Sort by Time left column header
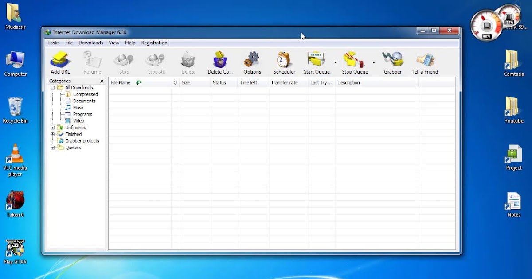The image size is (532, 279). pos(253,83)
